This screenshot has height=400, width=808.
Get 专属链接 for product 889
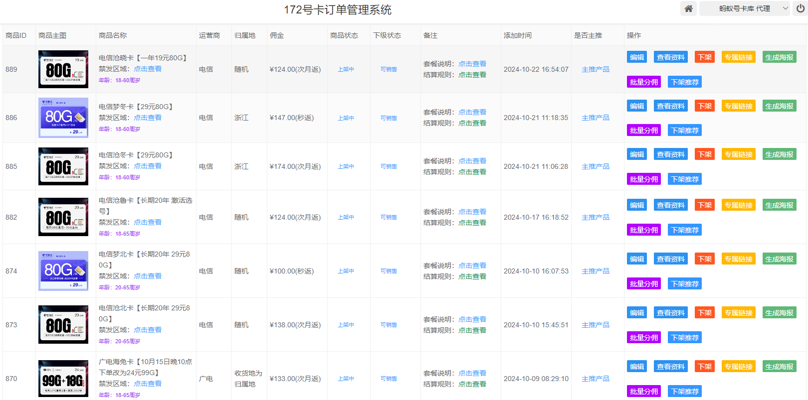point(739,57)
